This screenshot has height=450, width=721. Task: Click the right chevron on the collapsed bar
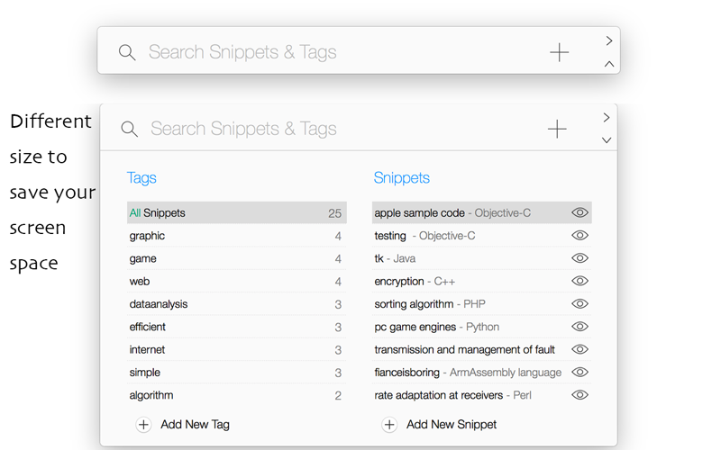click(x=609, y=40)
